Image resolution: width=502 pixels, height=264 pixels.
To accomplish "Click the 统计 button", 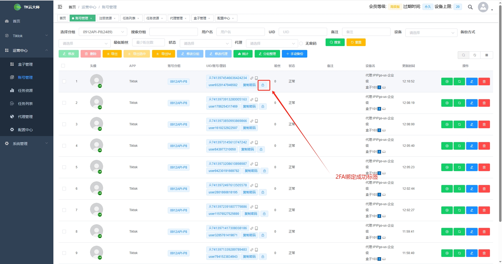I will [243, 54].
